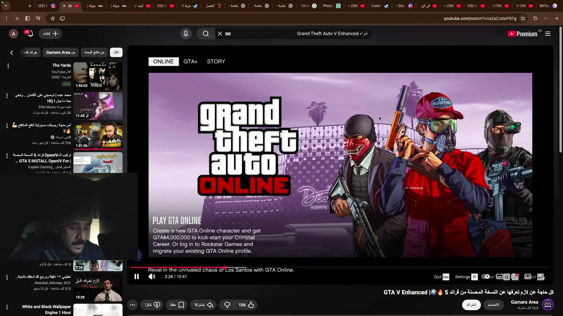Reload the page in the browser toolbar
The image size is (563, 316).
[535, 18]
